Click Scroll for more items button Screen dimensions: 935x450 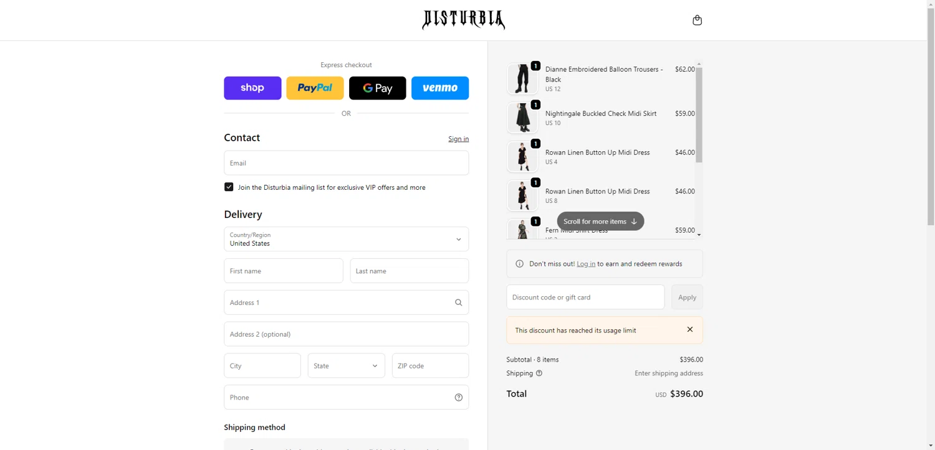pyautogui.click(x=600, y=221)
